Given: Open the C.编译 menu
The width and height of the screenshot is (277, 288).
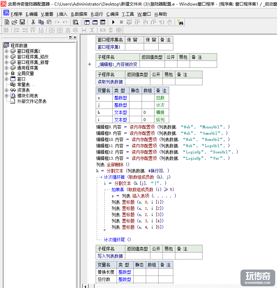Looking at the screenshot, I should [x=112, y=14].
